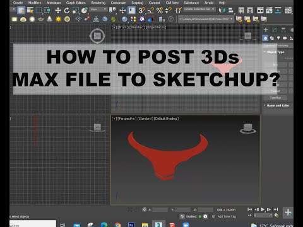Choose Rectangular Selection Region tool
This screenshot has width=303, height=227.
tap(39, 10)
